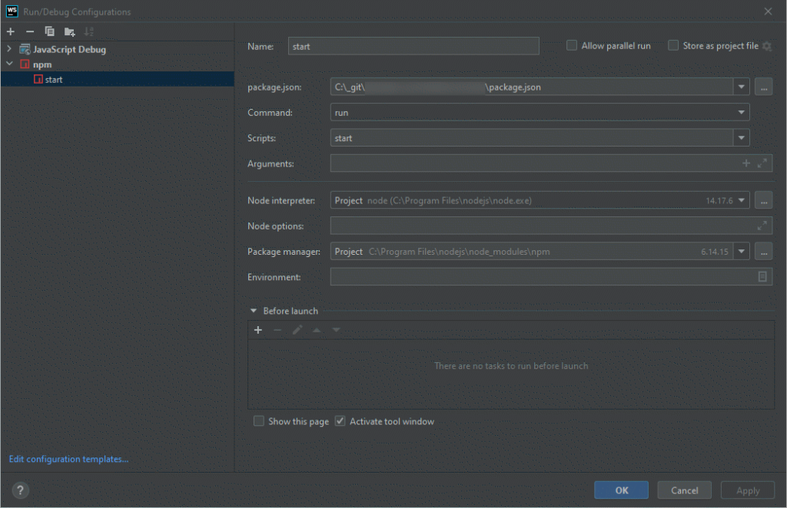
Task: Open the Command dropdown
Action: [742, 112]
